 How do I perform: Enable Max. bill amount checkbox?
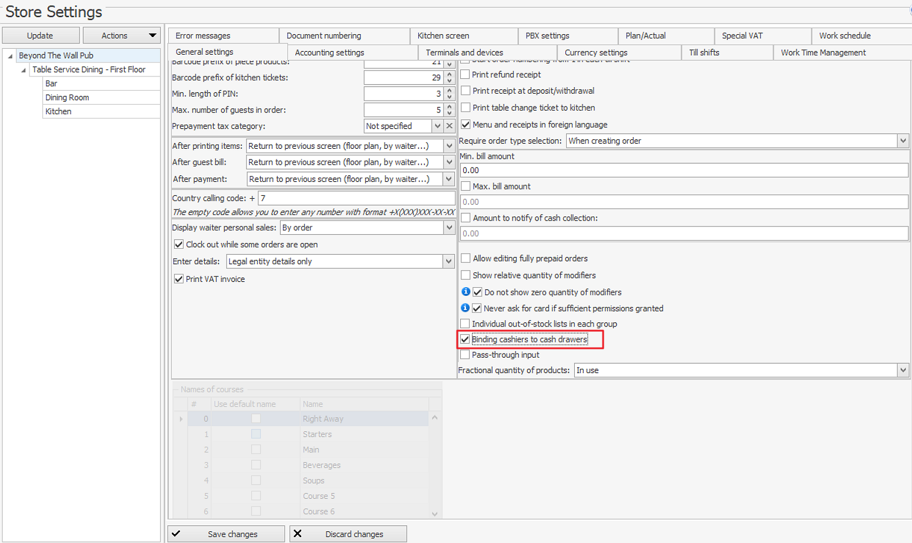[465, 186]
